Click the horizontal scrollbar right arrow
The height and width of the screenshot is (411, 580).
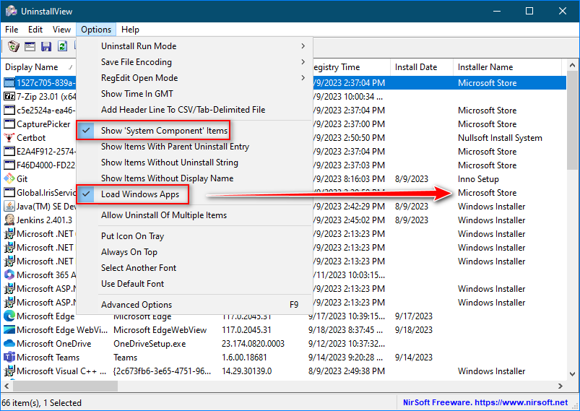click(560, 386)
